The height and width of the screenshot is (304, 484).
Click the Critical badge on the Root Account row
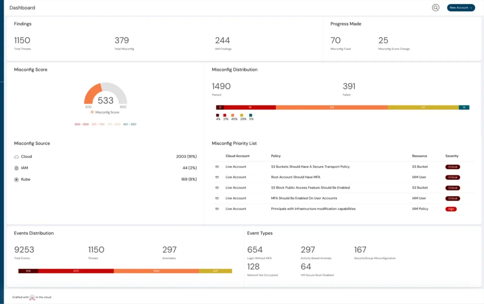pyautogui.click(x=453, y=177)
